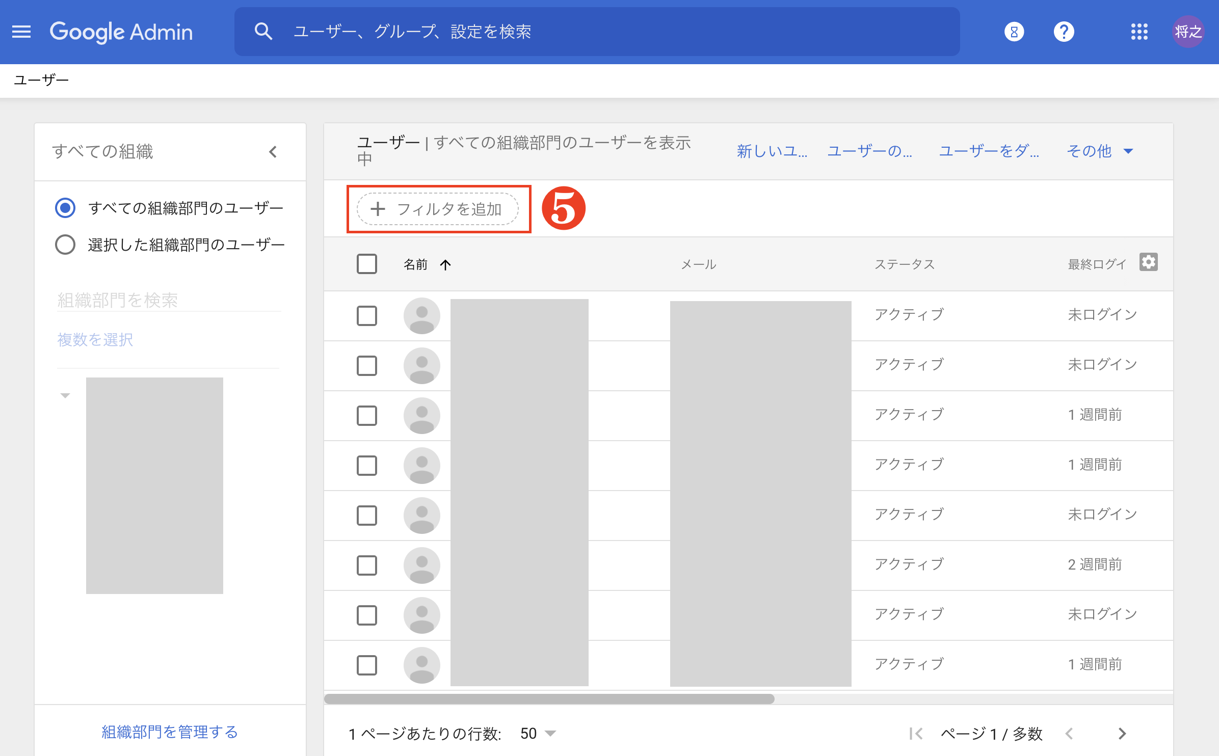Click the Google Admin logo
Image resolution: width=1219 pixels, height=756 pixels.
[x=121, y=32]
